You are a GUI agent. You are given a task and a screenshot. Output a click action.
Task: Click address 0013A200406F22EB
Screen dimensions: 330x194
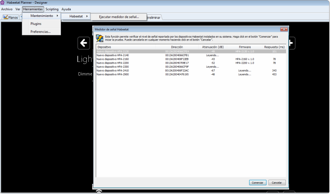point(177,59)
